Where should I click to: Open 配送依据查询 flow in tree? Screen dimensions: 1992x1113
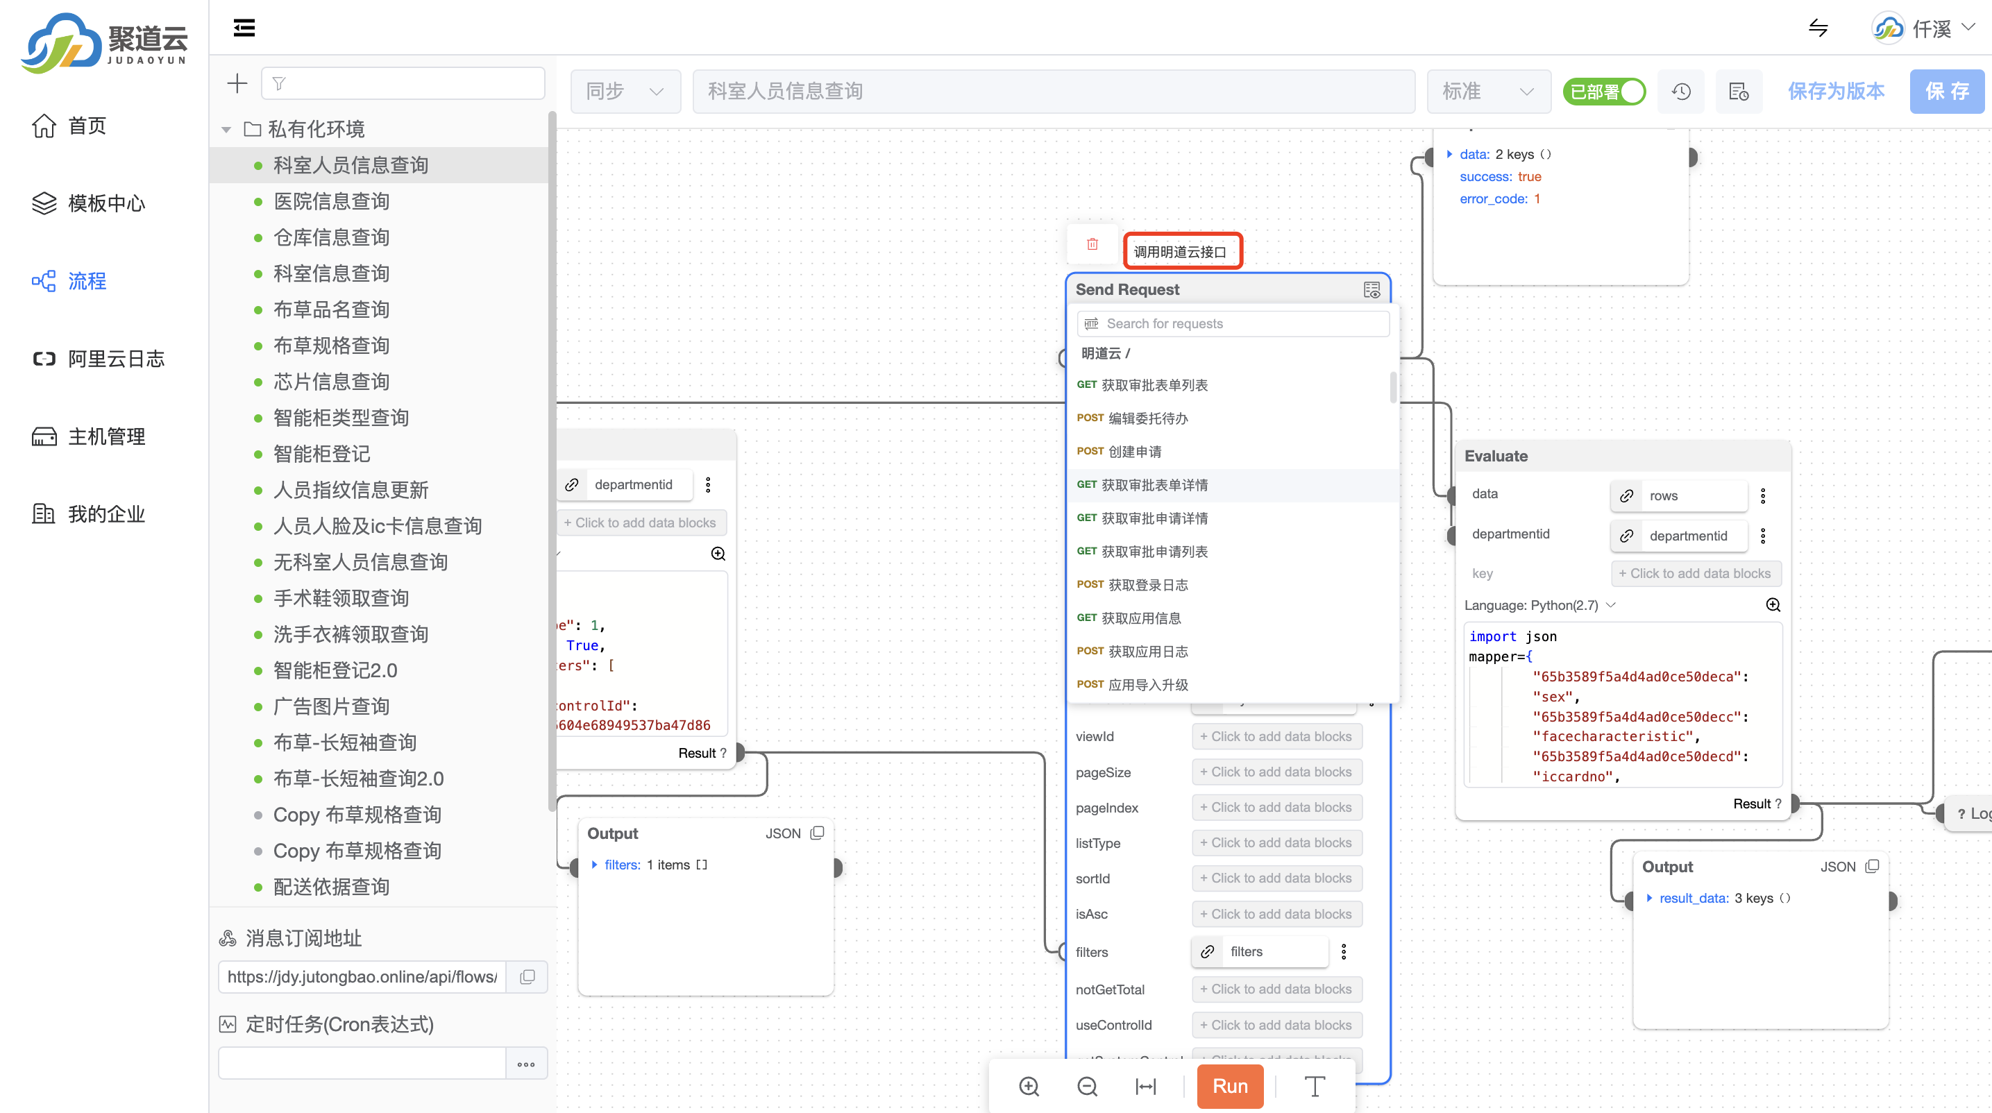point(331,887)
